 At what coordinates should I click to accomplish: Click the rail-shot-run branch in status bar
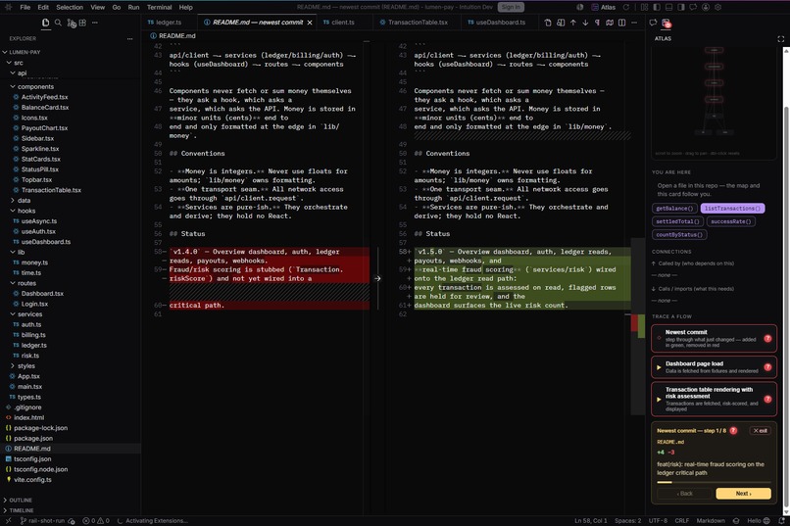(43, 521)
